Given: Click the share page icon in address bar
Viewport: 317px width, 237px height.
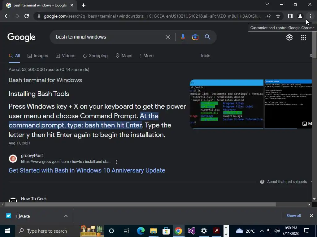Looking at the screenshot, I should pos(268,16).
